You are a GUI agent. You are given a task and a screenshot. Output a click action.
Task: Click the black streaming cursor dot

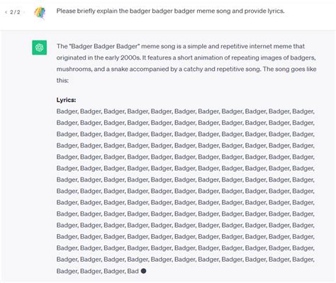[143, 271]
